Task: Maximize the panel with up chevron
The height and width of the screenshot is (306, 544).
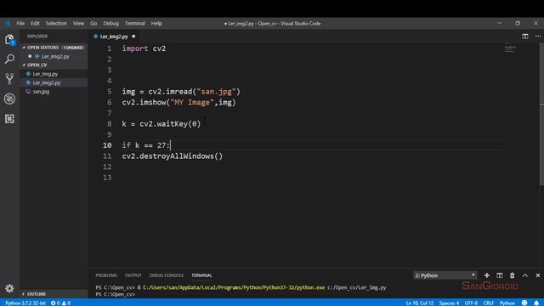Action: [525, 275]
